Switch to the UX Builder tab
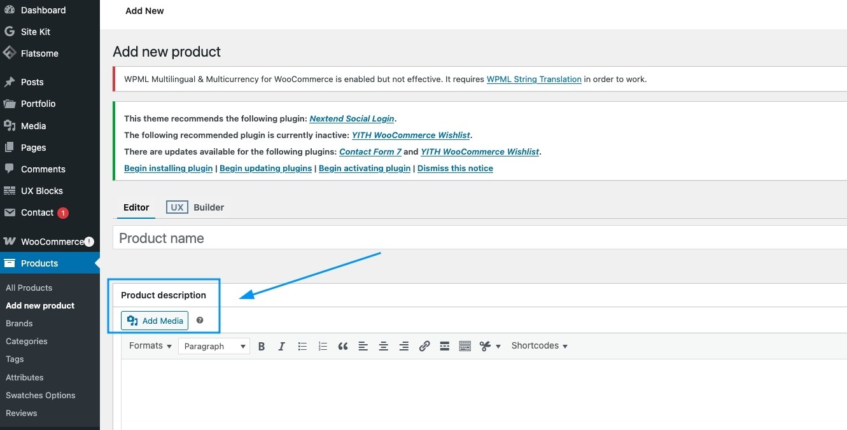The height and width of the screenshot is (430, 847). click(x=196, y=207)
